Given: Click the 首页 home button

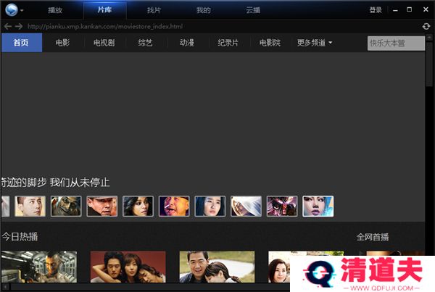Looking at the screenshot, I should [x=21, y=43].
